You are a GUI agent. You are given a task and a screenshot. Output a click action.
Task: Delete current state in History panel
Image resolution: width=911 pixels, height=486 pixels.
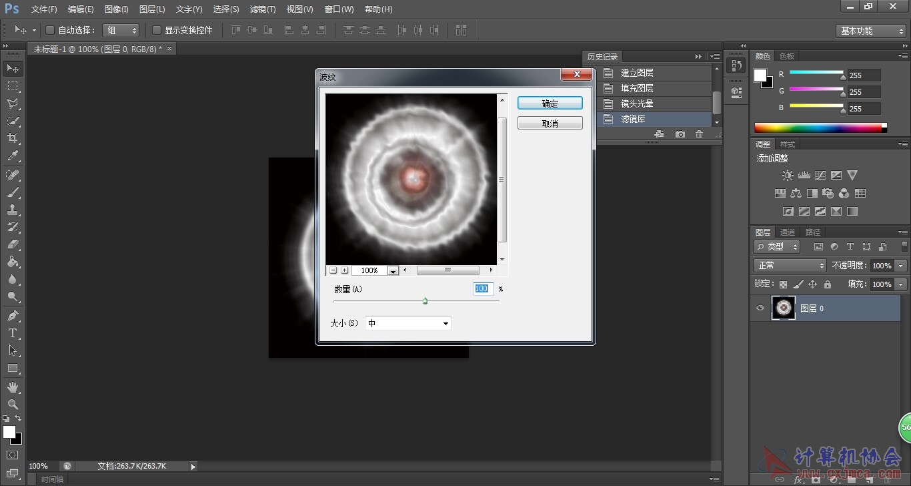[x=699, y=134]
